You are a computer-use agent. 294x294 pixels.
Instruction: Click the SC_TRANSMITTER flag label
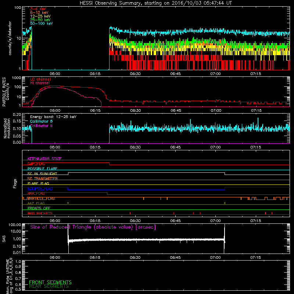43,179
